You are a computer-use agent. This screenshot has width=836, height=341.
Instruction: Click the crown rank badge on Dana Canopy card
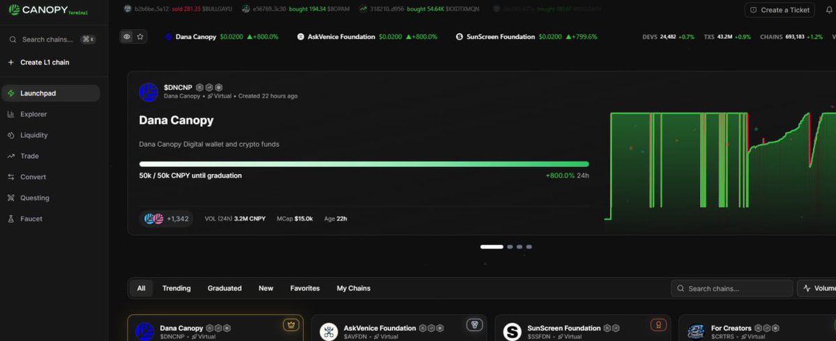click(x=291, y=325)
